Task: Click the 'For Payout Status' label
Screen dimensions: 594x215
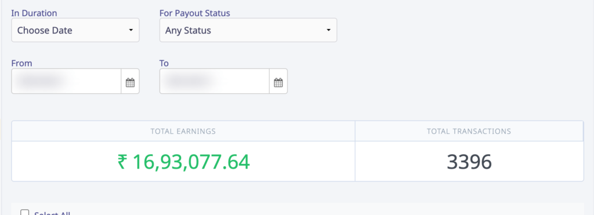Action: click(x=195, y=13)
